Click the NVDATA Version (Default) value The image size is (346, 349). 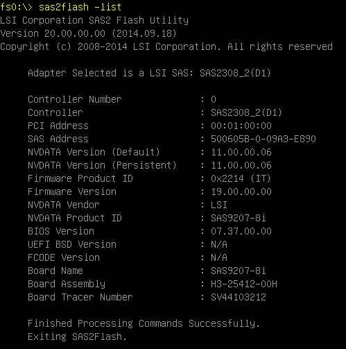(x=241, y=152)
